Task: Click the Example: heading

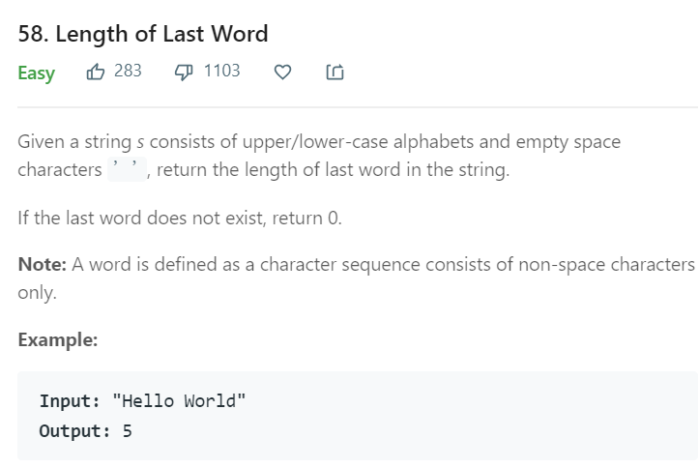Action: 57,340
